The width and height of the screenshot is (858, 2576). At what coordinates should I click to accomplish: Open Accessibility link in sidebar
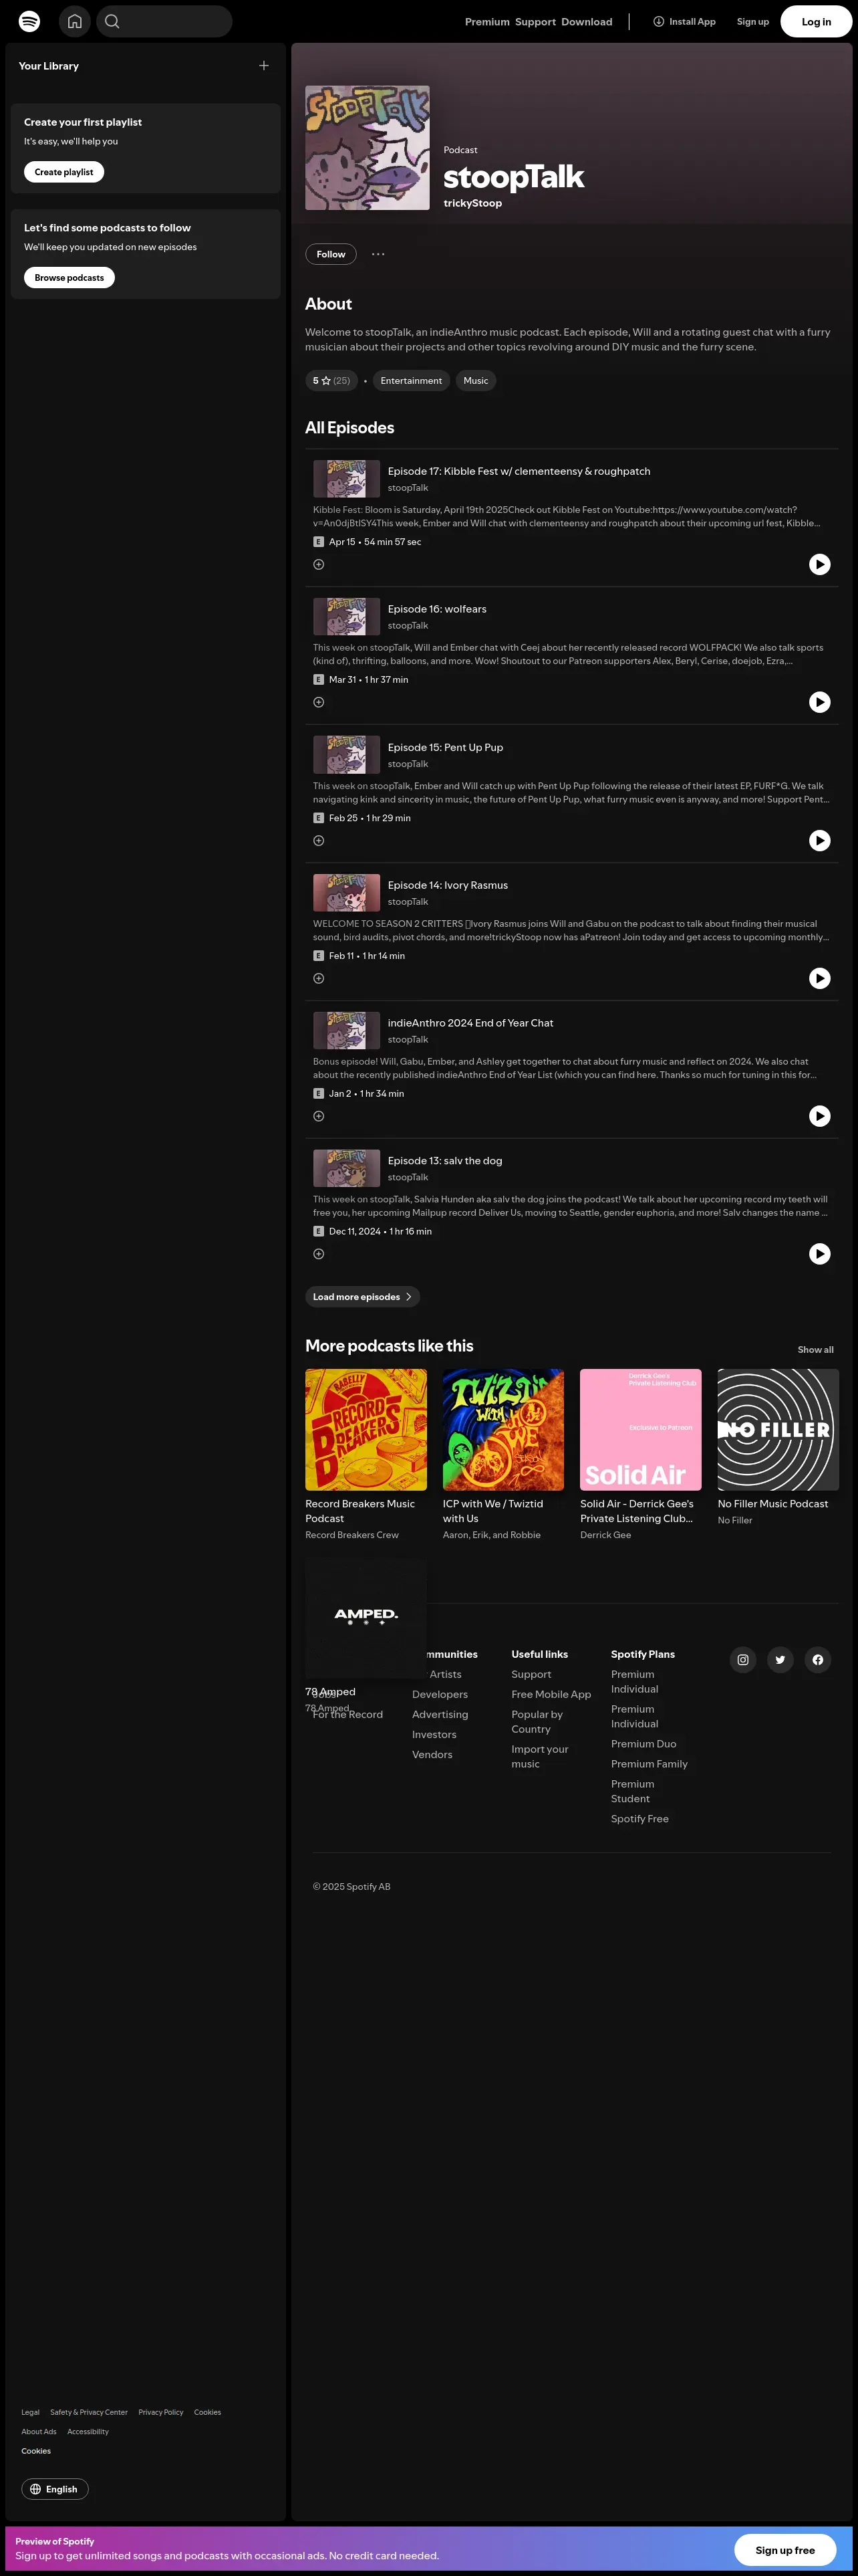click(88, 2432)
